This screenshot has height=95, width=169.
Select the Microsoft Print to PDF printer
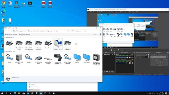point(19,45)
